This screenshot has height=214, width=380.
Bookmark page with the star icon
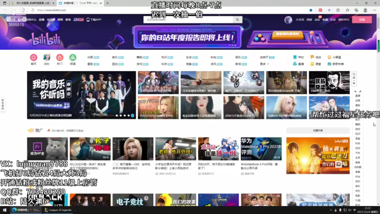coord(311,10)
